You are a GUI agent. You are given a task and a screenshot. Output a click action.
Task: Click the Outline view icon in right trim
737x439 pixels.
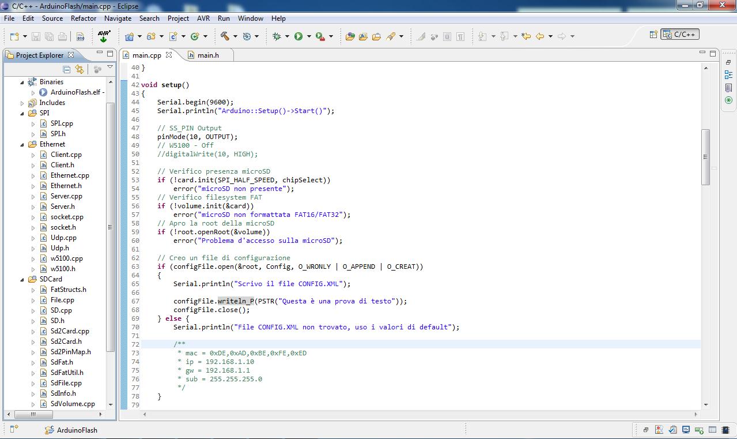(729, 74)
